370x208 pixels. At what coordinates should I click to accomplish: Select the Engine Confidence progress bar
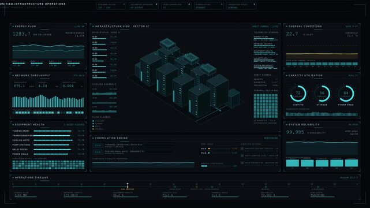tap(216, 166)
